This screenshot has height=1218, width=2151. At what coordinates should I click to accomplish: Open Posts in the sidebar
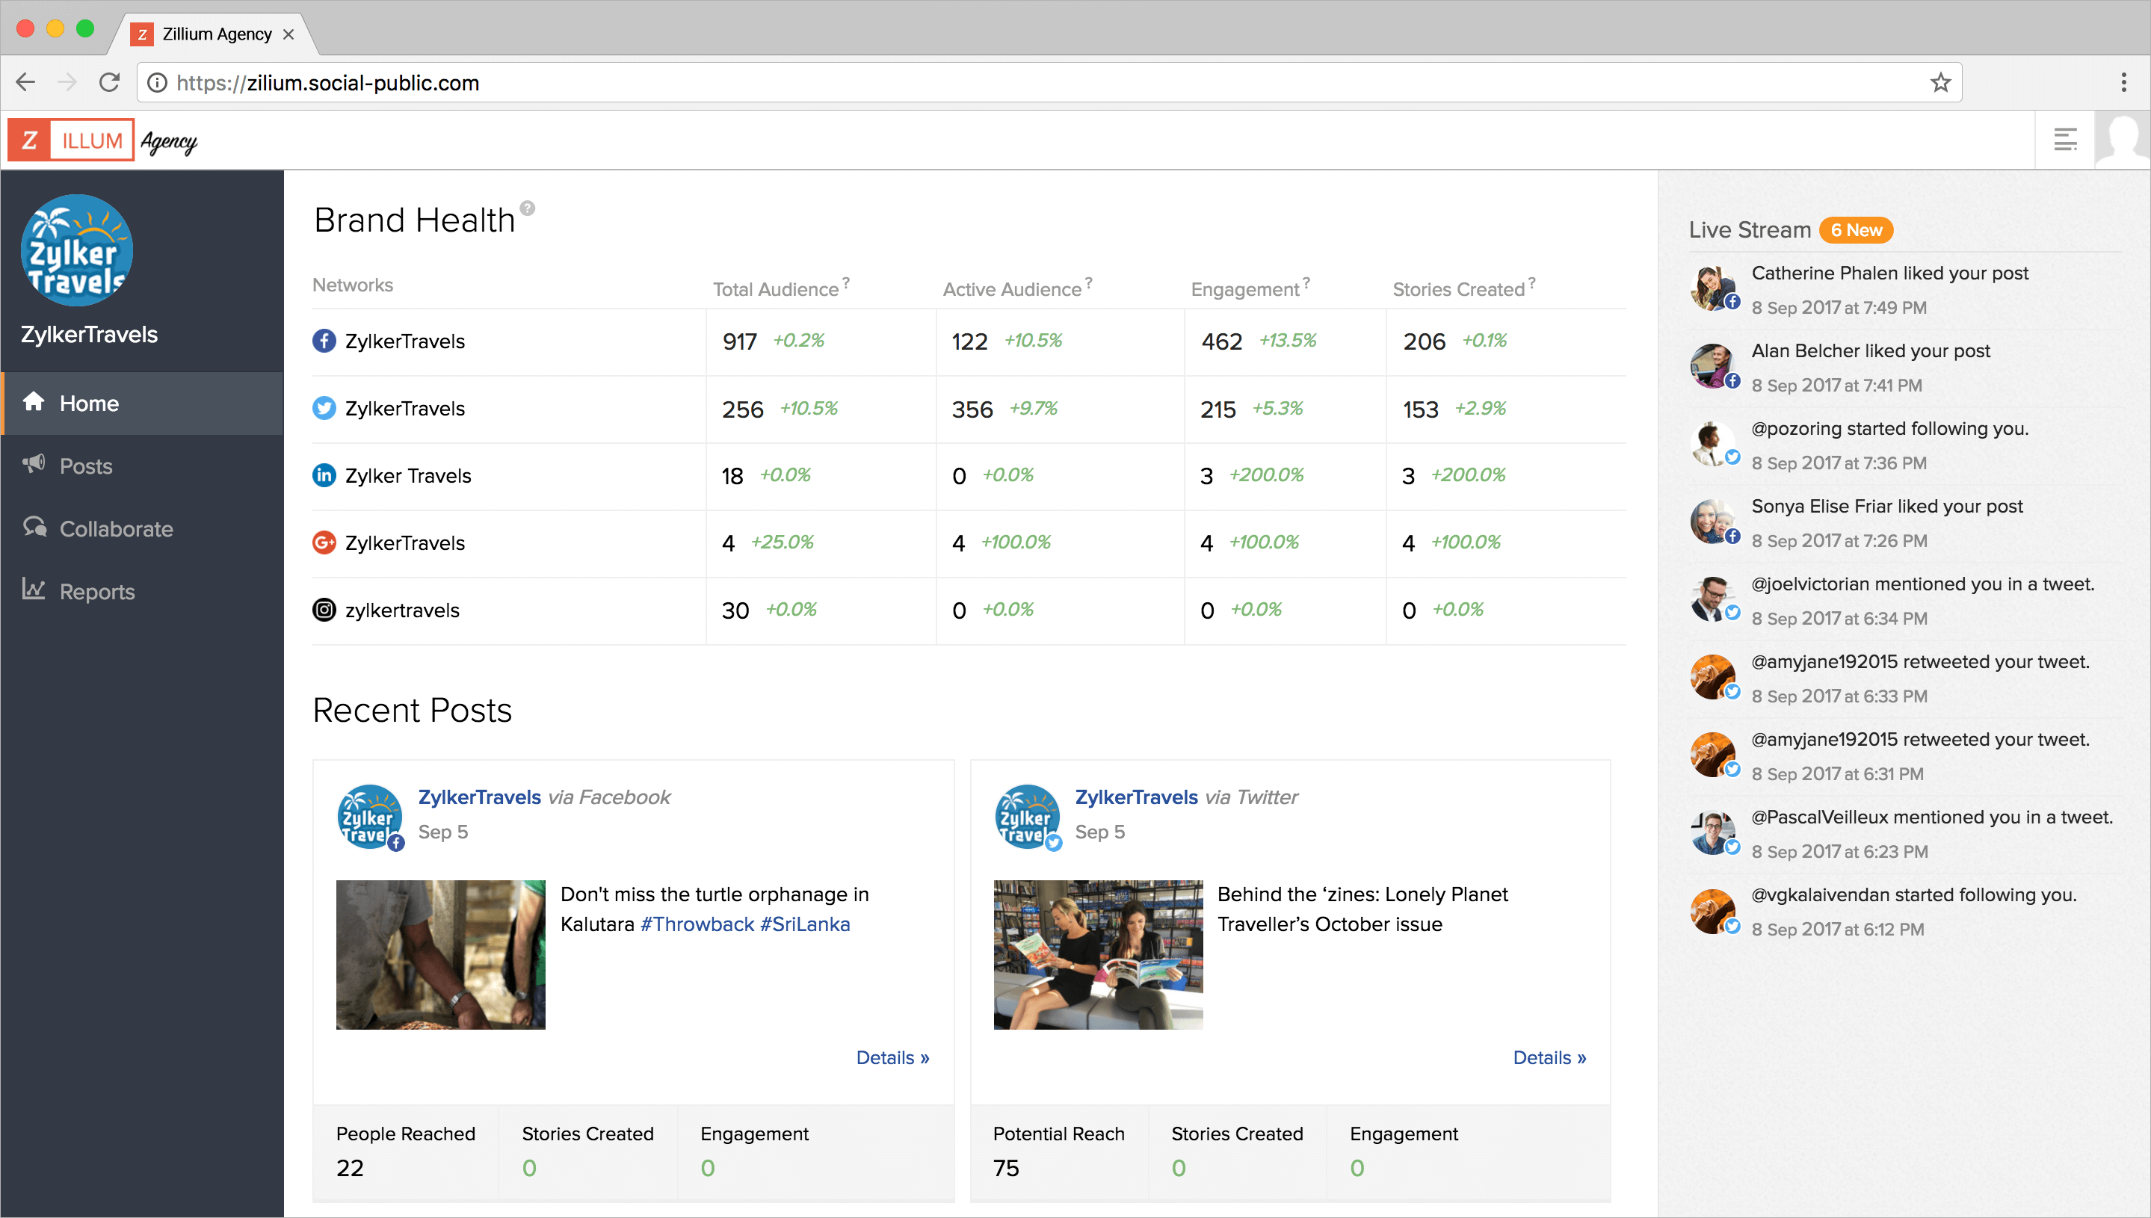pyautogui.click(x=85, y=466)
